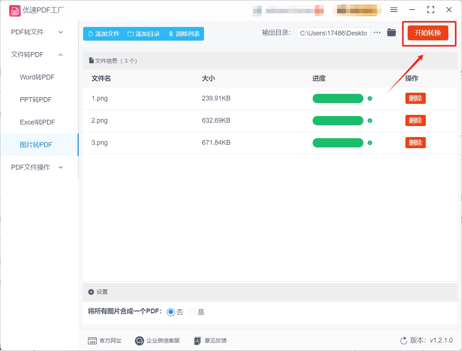Image resolution: width=462 pixels, height=351 pixels.
Task: Click the 清除列表 trash icon
Action: coord(170,33)
